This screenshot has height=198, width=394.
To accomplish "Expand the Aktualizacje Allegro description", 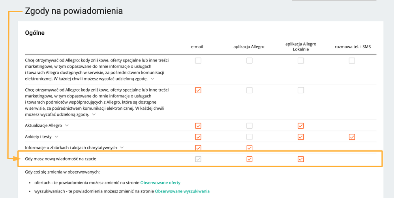I will tap(67, 125).
